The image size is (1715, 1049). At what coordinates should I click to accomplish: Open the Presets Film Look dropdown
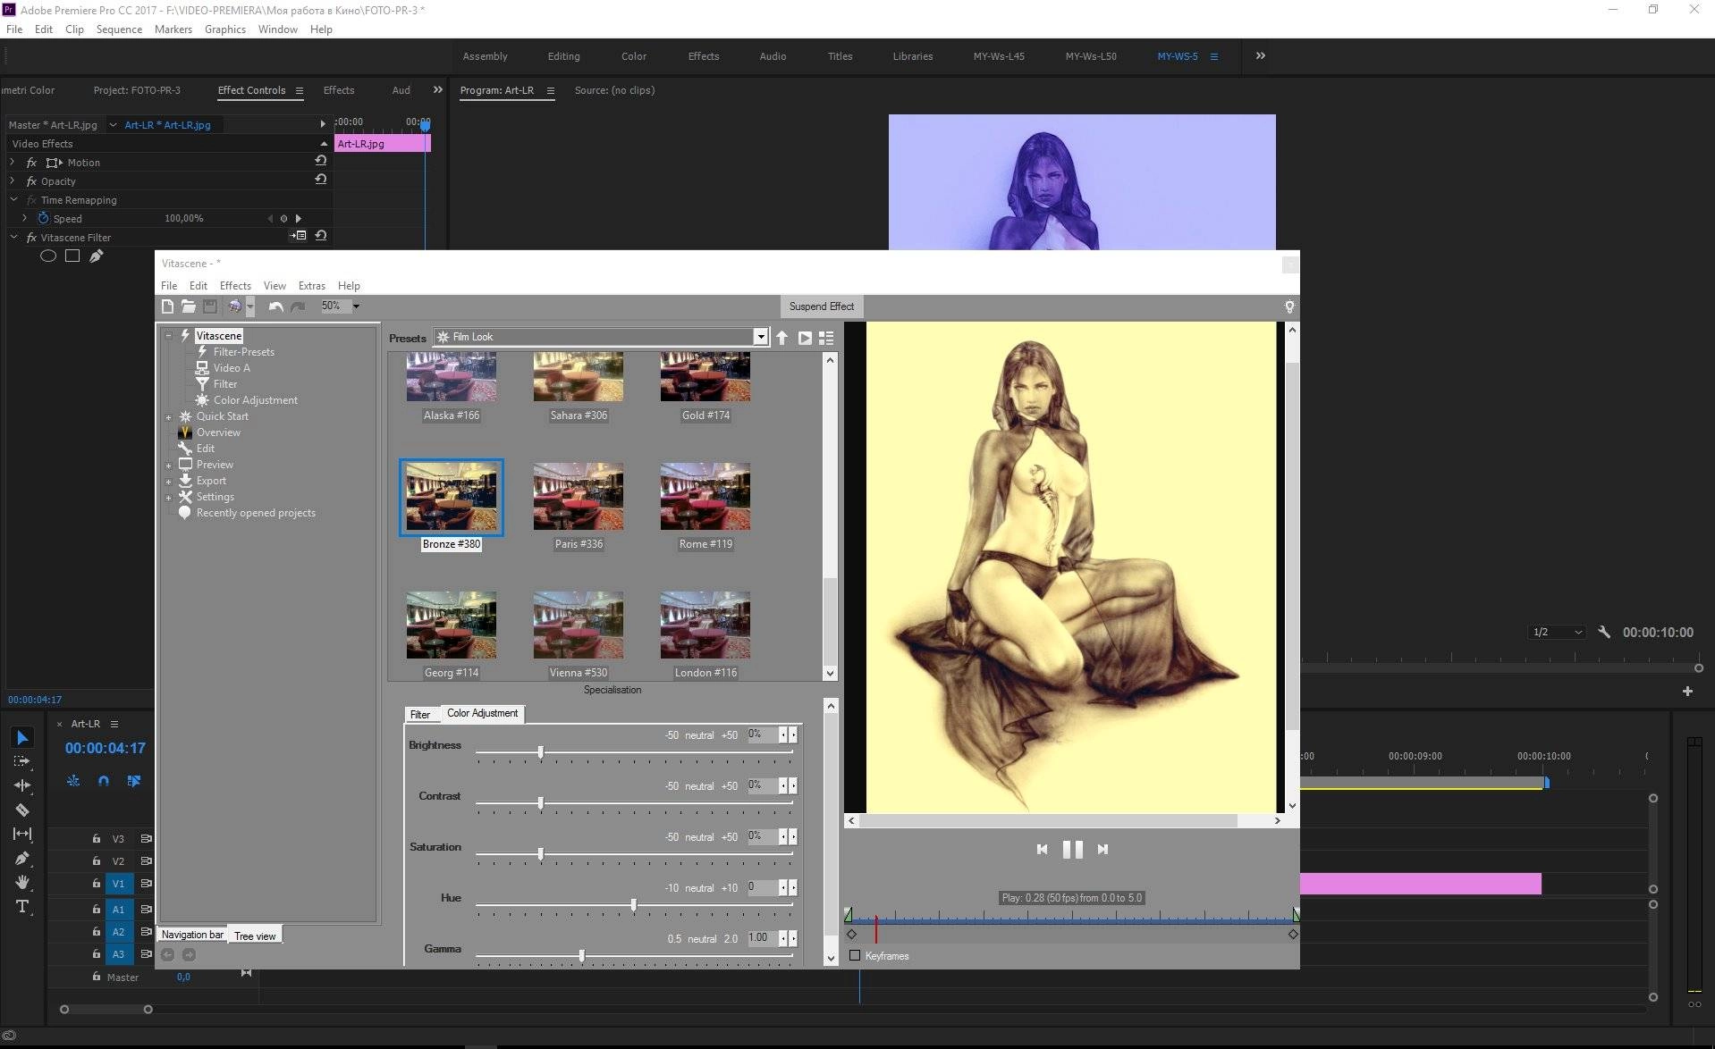(761, 337)
